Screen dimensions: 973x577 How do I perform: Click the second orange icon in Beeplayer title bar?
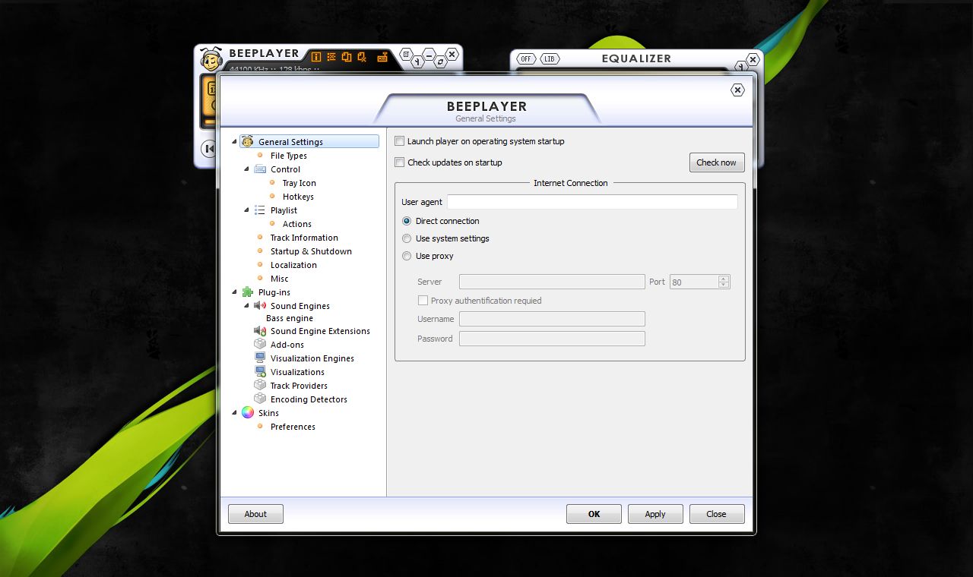coord(331,57)
